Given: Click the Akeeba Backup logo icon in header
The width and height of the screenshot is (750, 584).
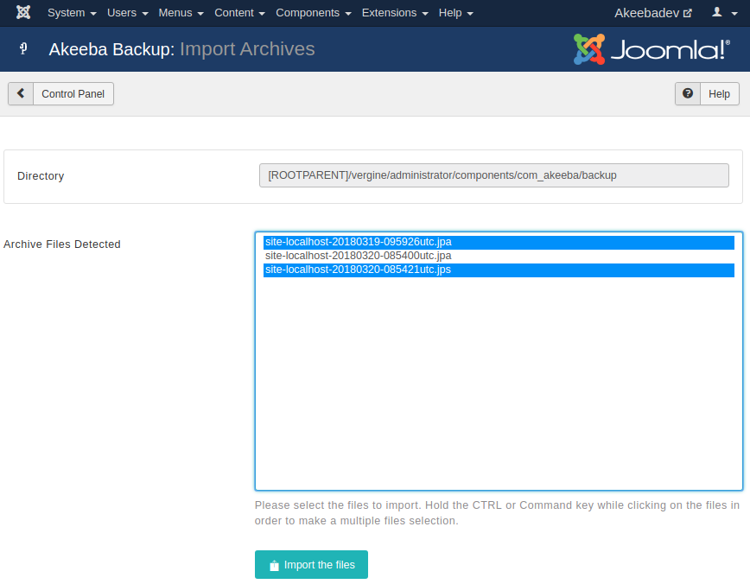Looking at the screenshot, I should [x=23, y=48].
